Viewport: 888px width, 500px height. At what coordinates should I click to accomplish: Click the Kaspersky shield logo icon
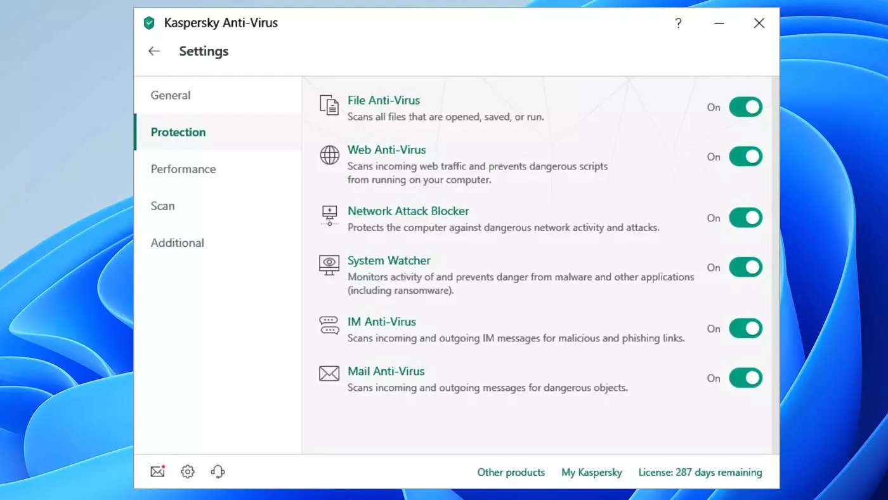[x=149, y=23]
